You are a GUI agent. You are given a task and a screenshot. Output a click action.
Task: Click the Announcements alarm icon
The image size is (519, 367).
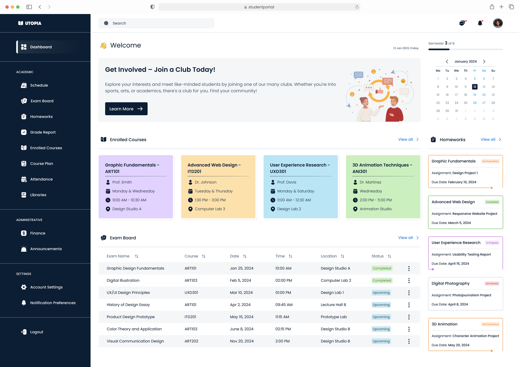coord(24,249)
